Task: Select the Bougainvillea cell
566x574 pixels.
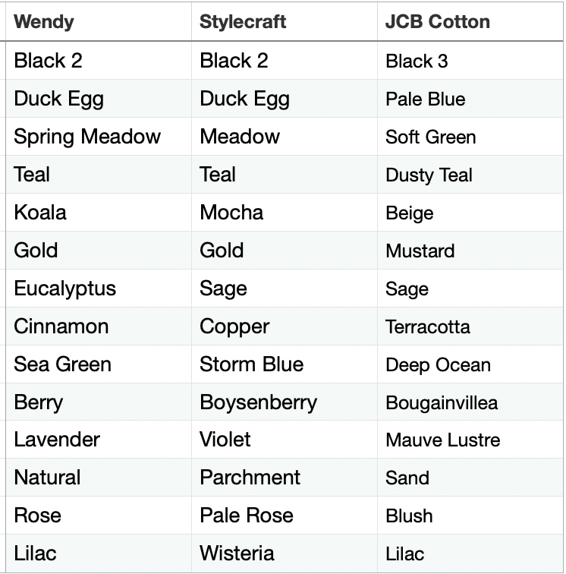Action: pyautogui.click(x=470, y=402)
